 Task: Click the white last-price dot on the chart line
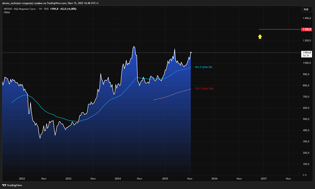(x=191, y=52)
